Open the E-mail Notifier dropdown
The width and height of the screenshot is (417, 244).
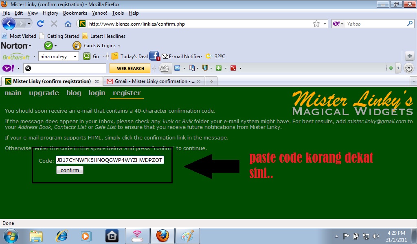[201, 56]
